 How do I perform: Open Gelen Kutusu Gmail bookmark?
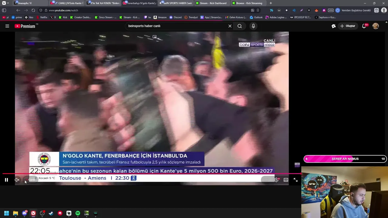[236, 17]
